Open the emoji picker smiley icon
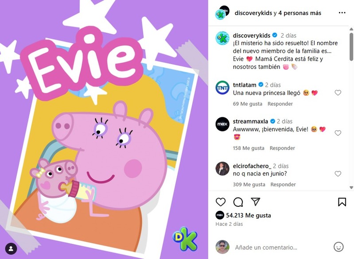The height and width of the screenshot is (259, 354). [338, 247]
